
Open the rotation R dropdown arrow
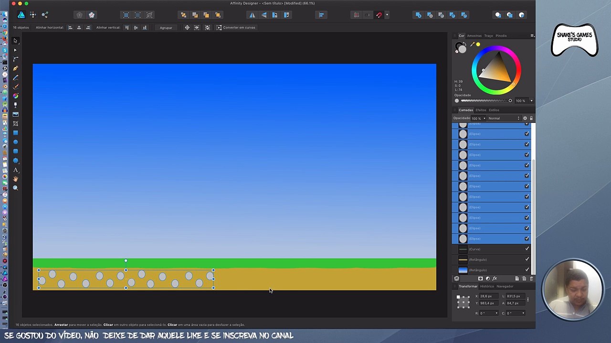pos(496,313)
